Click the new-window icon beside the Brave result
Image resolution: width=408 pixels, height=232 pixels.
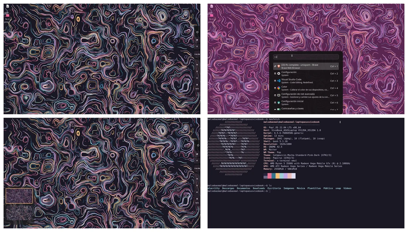click(x=275, y=66)
